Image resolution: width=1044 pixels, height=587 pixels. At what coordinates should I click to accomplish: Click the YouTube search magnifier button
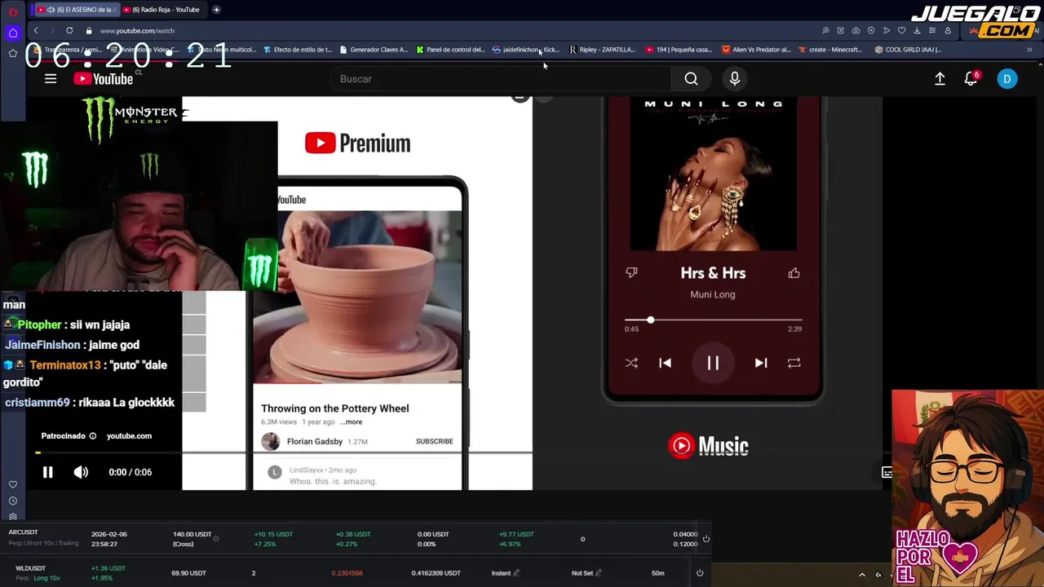(691, 78)
